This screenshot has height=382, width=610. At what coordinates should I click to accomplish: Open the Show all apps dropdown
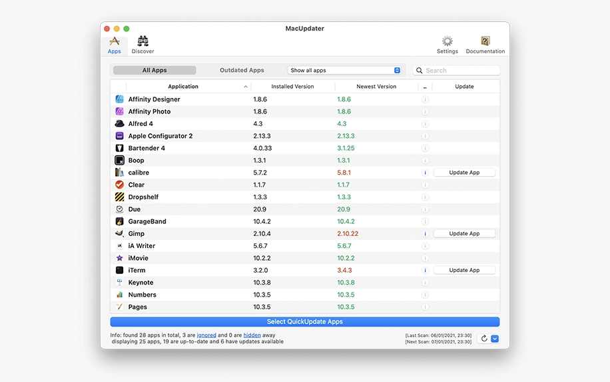coord(345,70)
